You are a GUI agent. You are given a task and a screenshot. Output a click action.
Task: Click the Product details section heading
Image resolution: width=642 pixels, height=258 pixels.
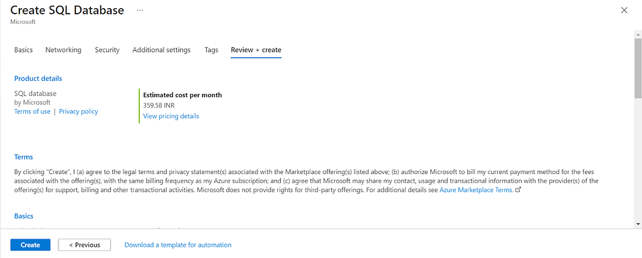coord(38,78)
